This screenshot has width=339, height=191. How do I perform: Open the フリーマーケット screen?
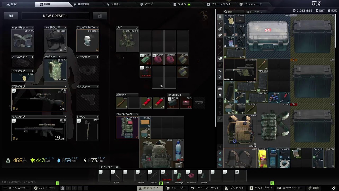point(205,188)
